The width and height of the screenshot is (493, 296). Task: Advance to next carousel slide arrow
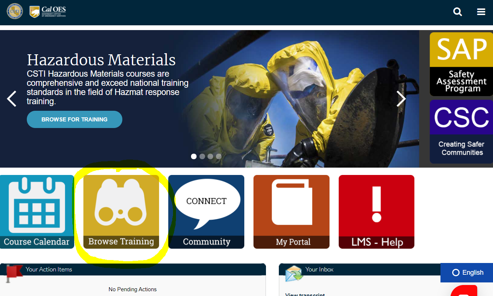coord(401,99)
